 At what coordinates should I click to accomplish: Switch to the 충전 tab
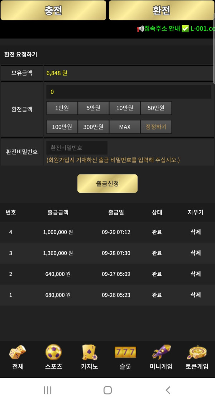point(53,10)
